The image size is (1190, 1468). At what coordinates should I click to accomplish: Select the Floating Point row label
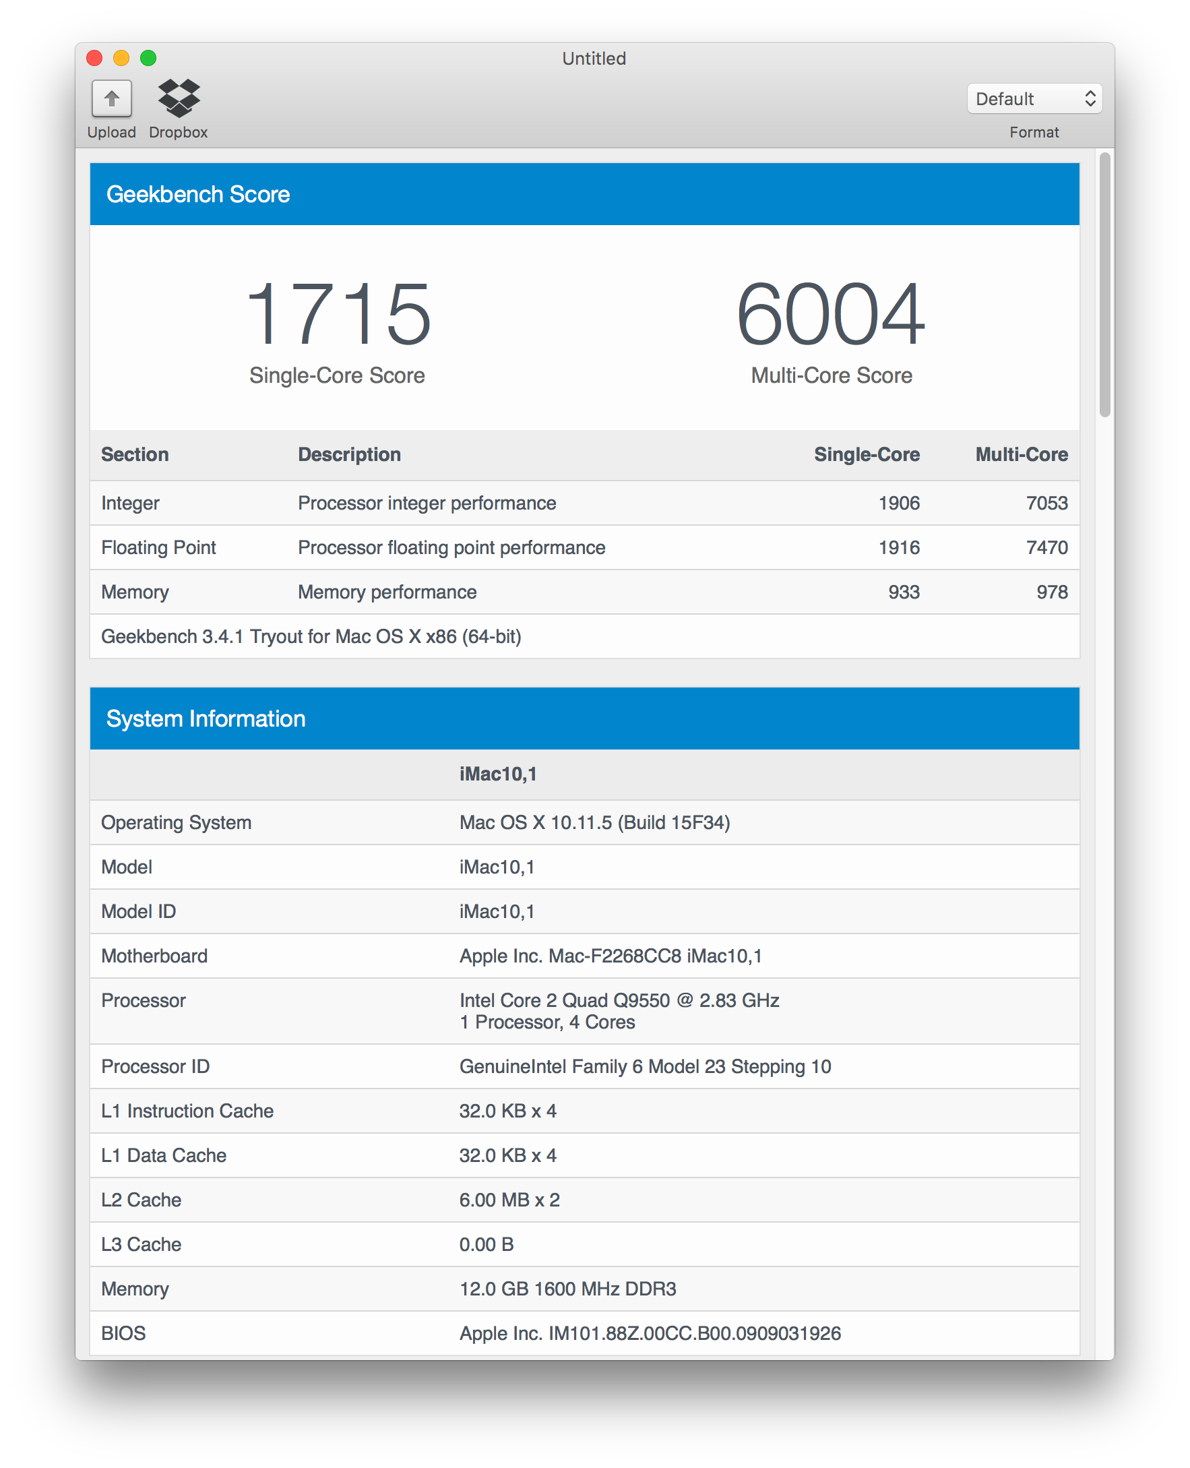(x=158, y=547)
